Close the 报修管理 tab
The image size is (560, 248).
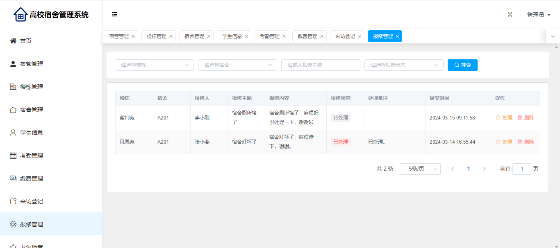tap(397, 36)
